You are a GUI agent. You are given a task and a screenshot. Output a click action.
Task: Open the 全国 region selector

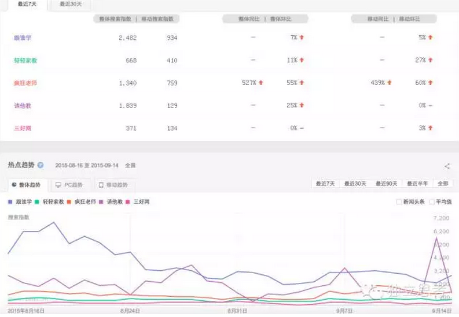pos(130,165)
